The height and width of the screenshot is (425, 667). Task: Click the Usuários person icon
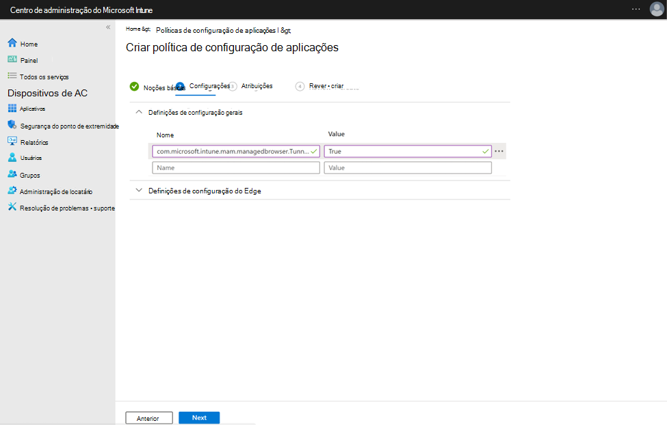12,157
